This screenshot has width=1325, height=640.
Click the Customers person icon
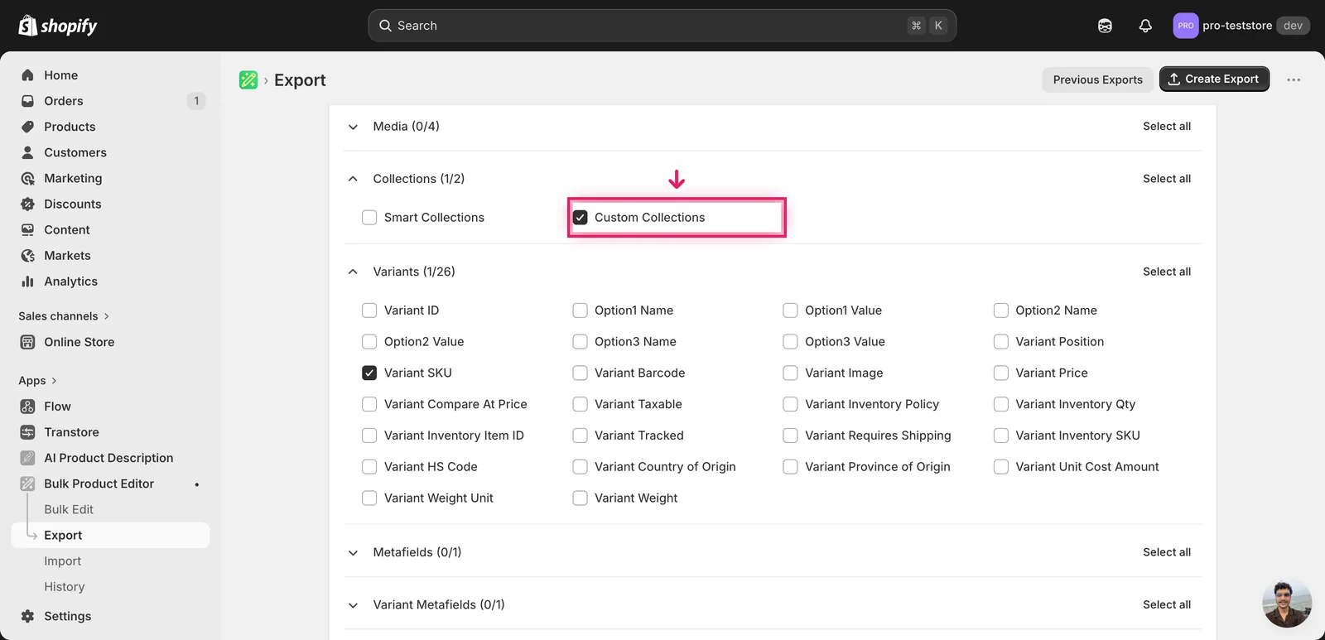[27, 152]
